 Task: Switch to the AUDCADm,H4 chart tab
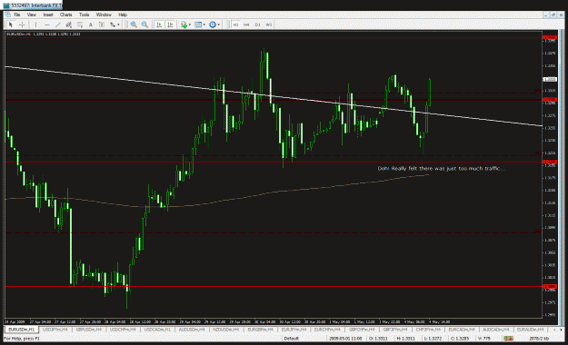[495, 330]
